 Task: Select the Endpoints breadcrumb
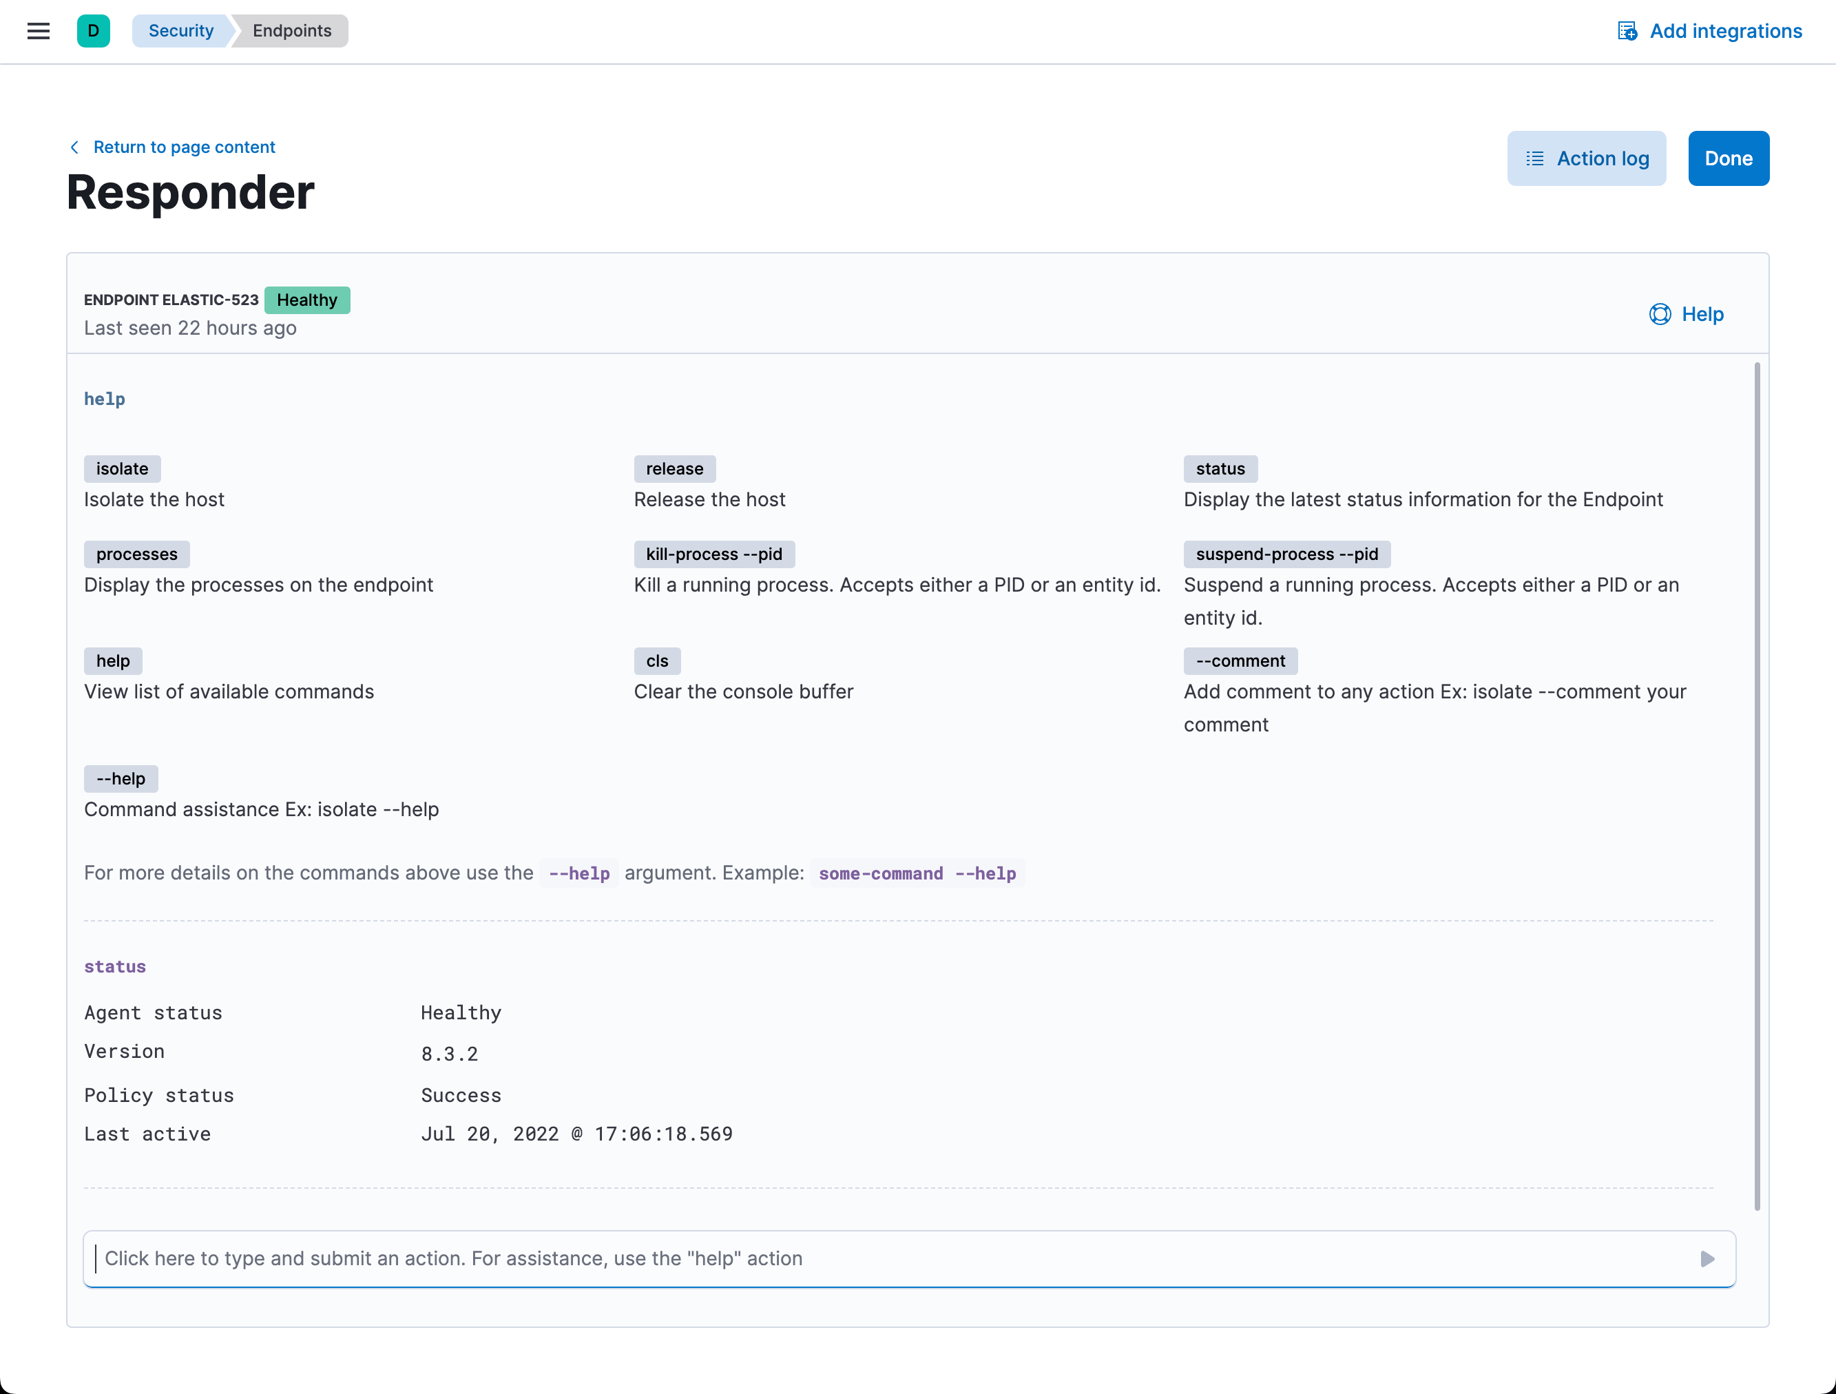(291, 31)
